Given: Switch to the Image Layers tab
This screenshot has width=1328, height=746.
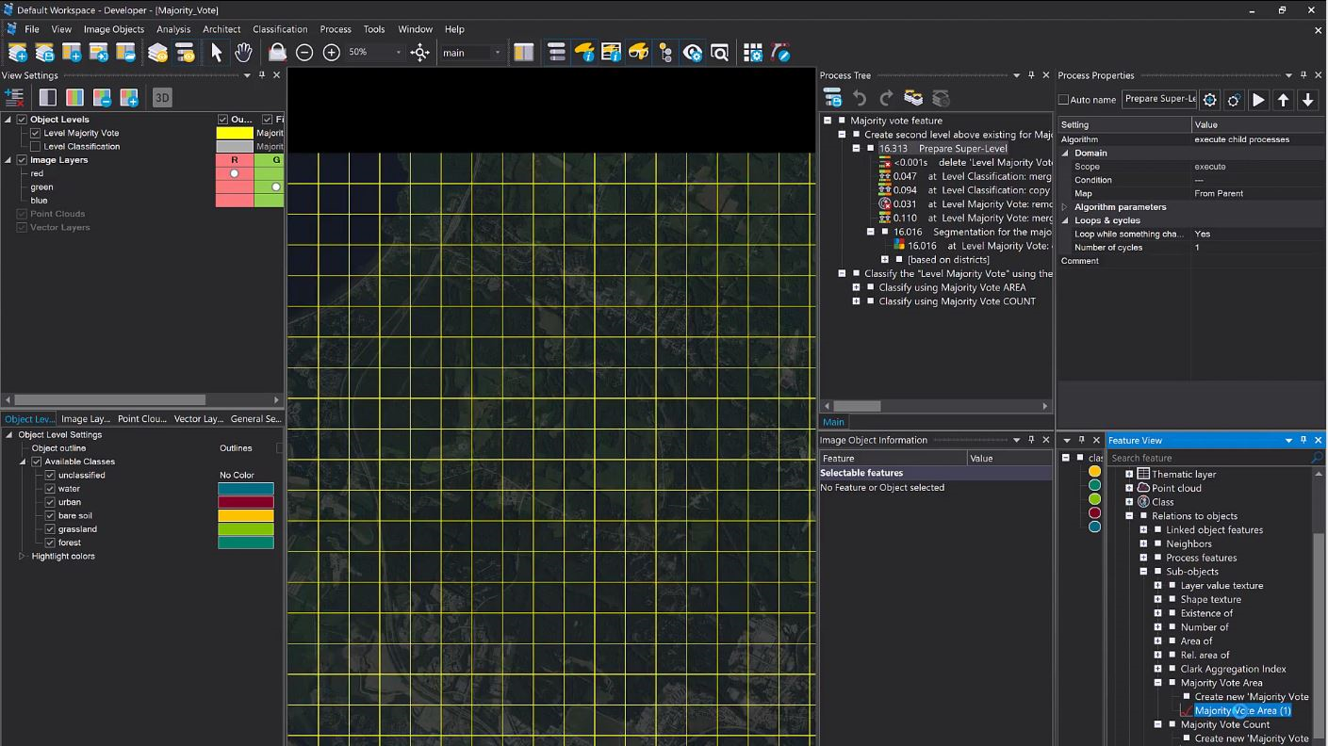Looking at the screenshot, I should [x=86, y=419].
